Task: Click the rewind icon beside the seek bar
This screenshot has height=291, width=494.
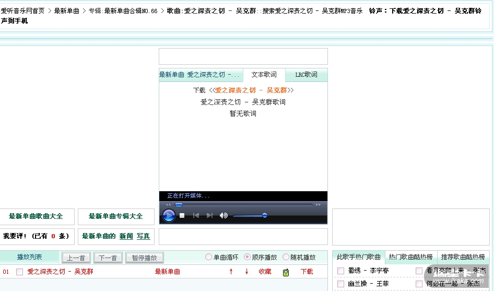Action: (169, 205)
